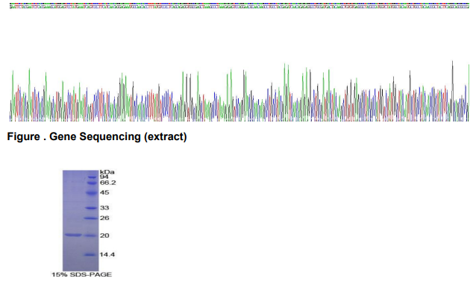Click the sequencing chromatogram trace
Image resolution: width=476 pixels, height=287 pixels.
tap(239, 91)
